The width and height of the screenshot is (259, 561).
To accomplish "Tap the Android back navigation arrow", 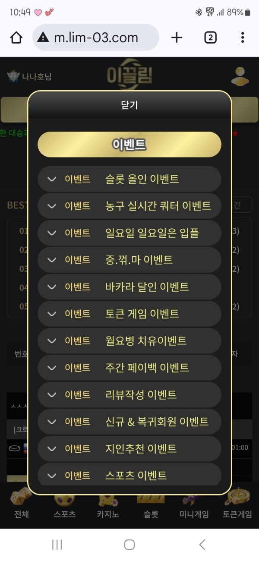I will (x=202, y=545).
